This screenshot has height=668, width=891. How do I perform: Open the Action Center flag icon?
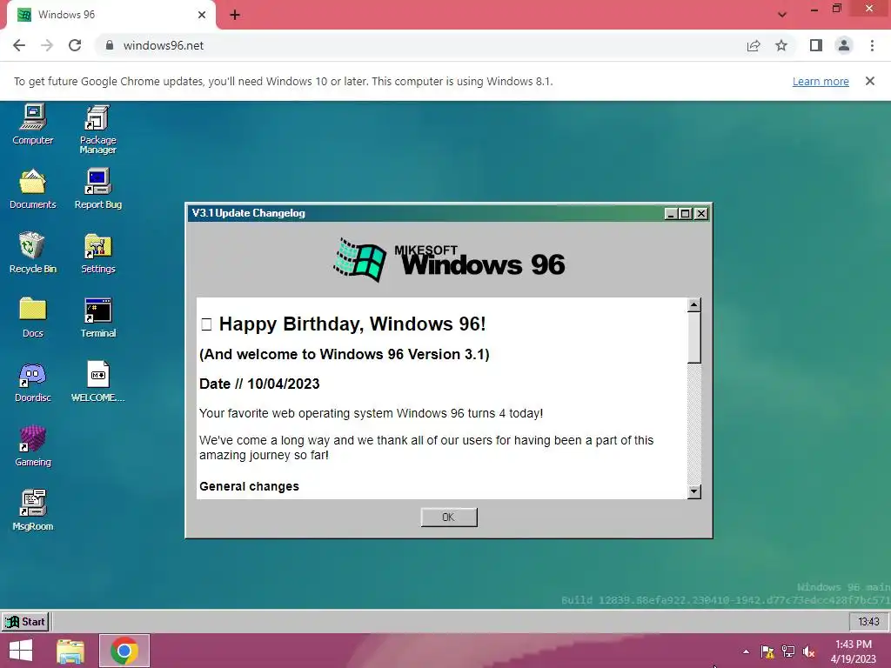pos(767,651)
